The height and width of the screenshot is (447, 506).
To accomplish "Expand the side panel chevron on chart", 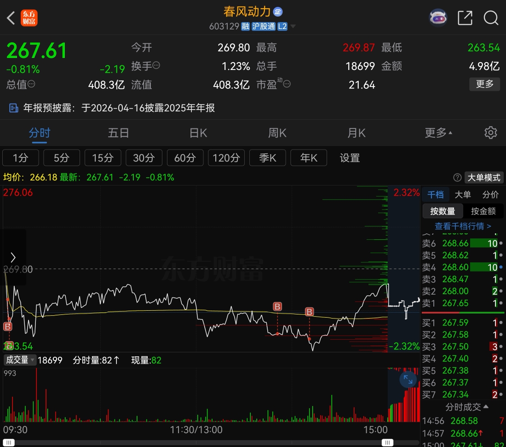I will 13,257.
